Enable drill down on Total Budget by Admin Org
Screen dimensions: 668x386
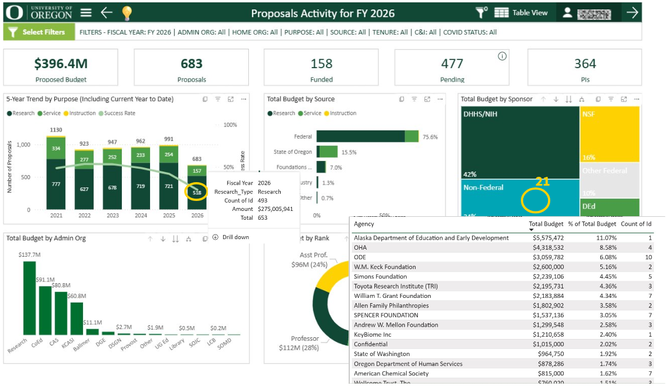(163, 239)
